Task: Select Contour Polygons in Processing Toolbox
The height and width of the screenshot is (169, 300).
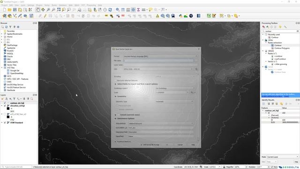Action: 282,48
